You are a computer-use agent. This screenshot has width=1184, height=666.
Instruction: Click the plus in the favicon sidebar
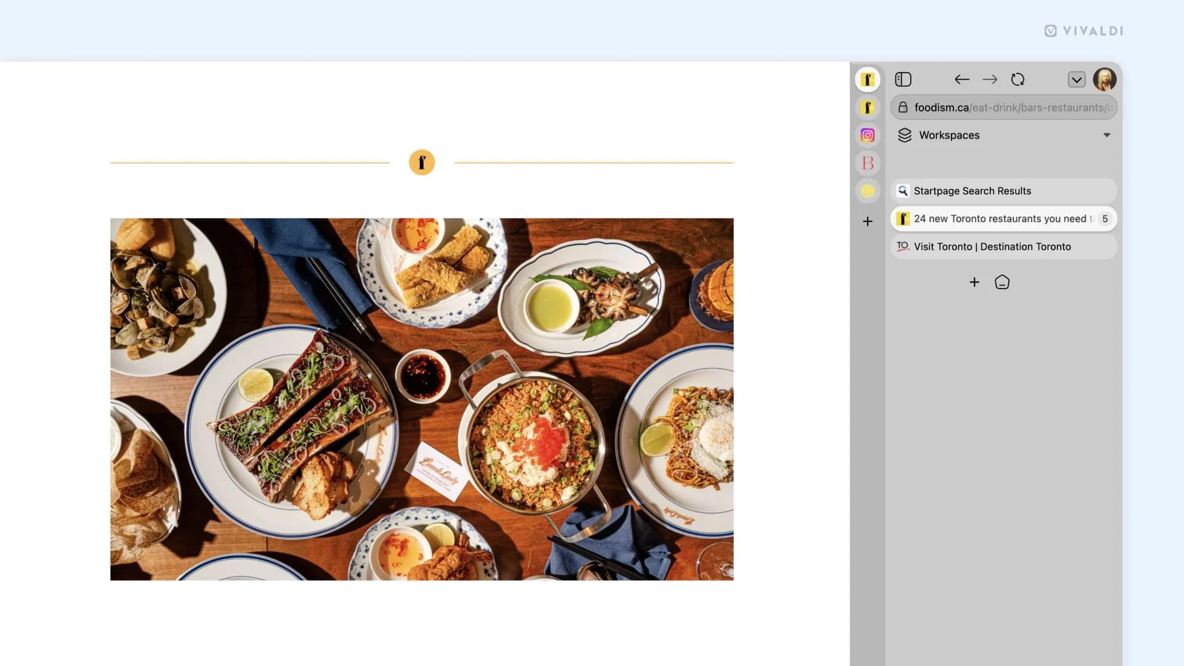pos(867,221)
